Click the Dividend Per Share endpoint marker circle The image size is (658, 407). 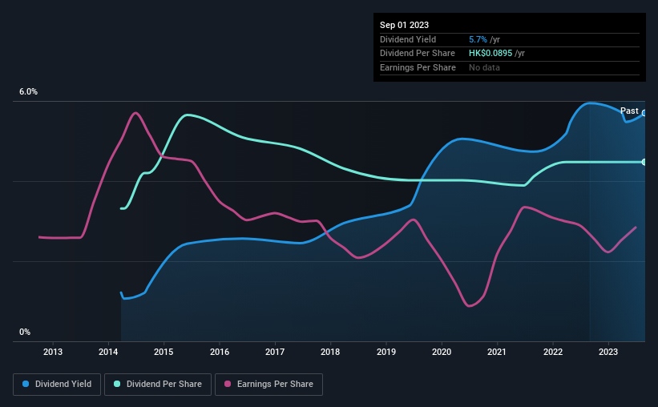644,162
